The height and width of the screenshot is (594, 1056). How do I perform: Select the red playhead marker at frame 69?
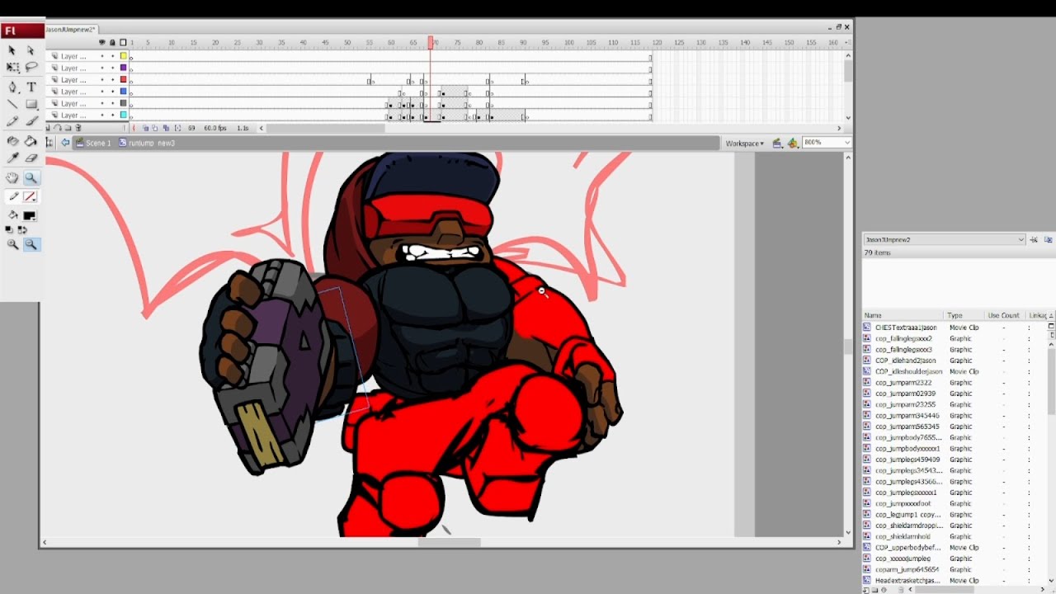(x=430, y=42)
